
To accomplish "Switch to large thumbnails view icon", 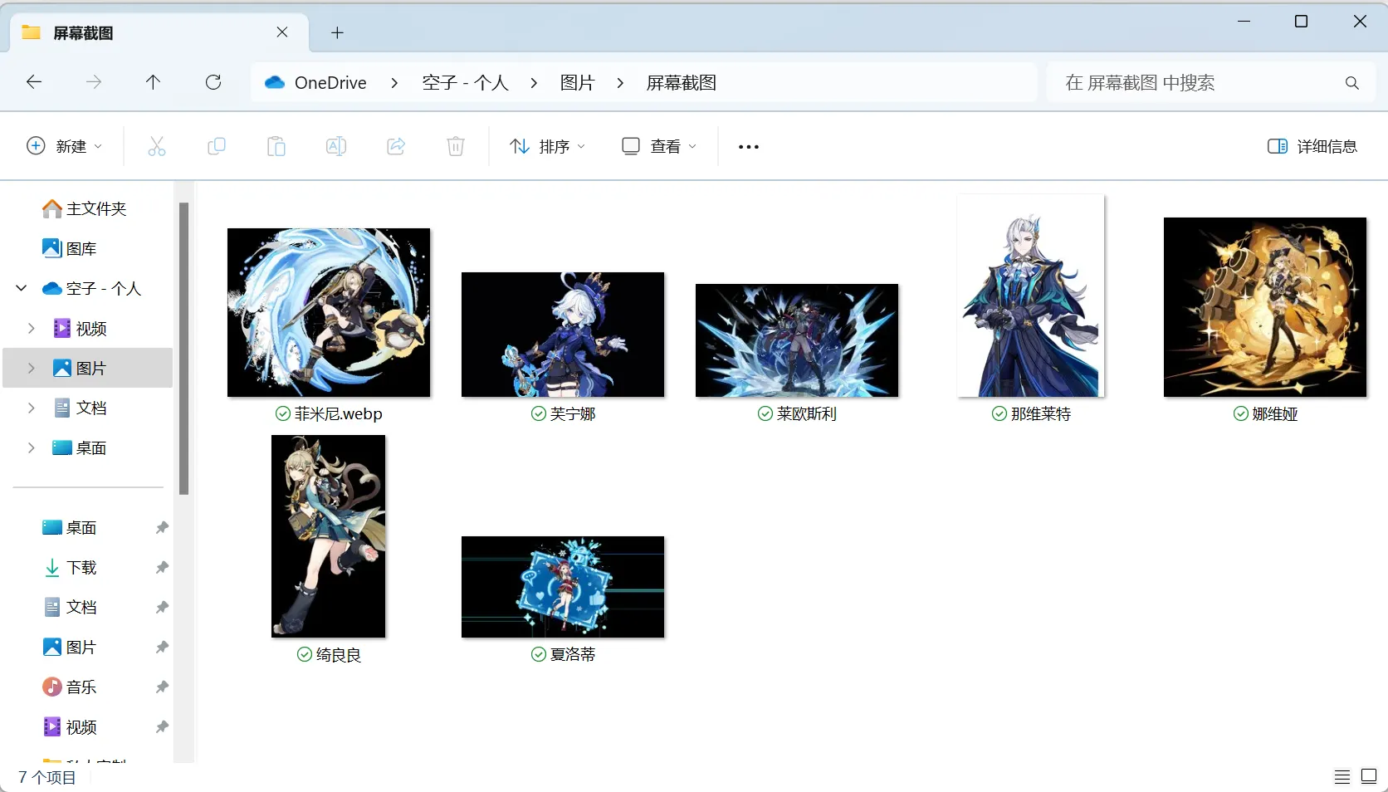I will 1369,777.
